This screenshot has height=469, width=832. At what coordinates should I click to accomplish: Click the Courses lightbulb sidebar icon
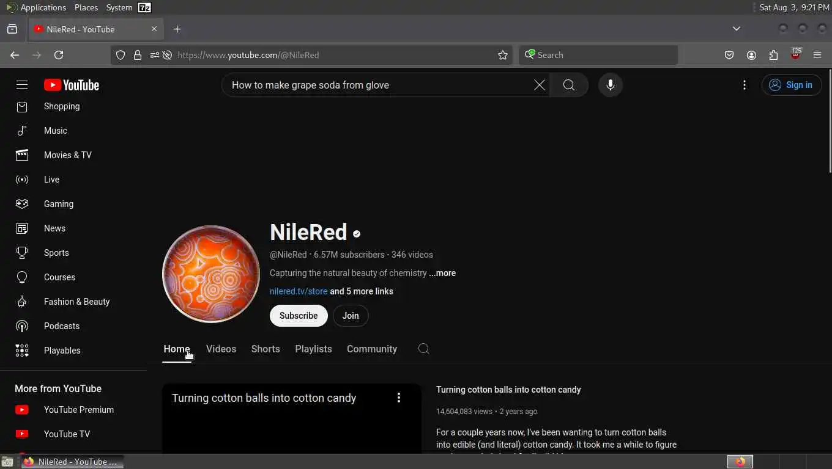pyautogui.click(x=22, y=277)
